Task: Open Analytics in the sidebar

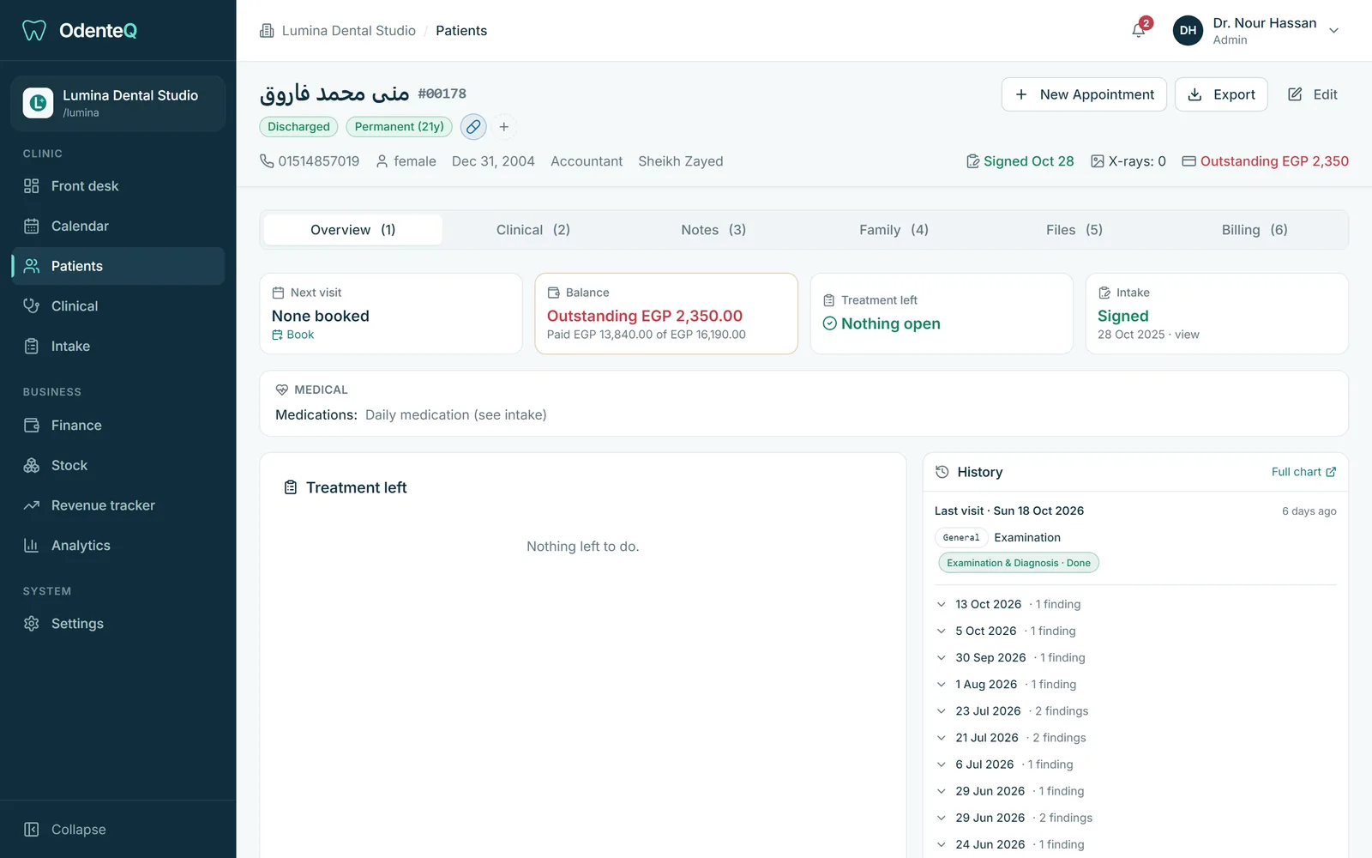Action: [x=118, y=546]
